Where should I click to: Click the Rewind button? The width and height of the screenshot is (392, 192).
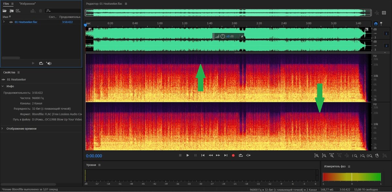211,155
